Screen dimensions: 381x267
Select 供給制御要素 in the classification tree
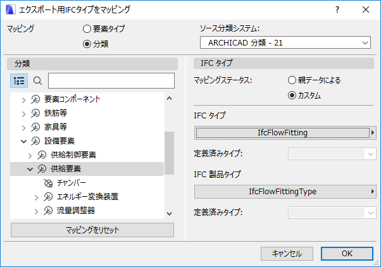[73, 155]
